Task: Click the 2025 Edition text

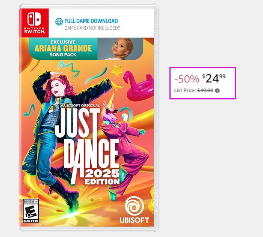Action: tap(102, 177)
